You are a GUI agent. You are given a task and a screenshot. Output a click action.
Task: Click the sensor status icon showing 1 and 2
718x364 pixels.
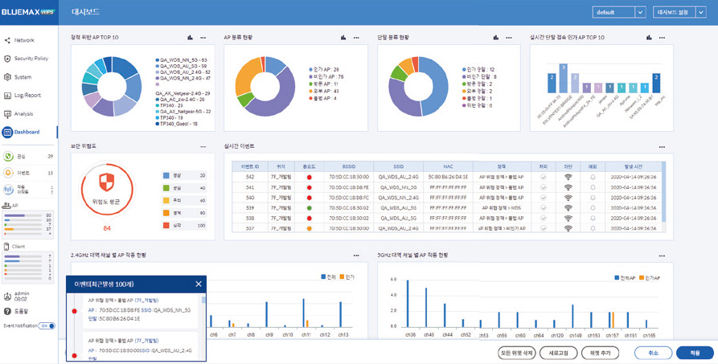tap(8, 189)
